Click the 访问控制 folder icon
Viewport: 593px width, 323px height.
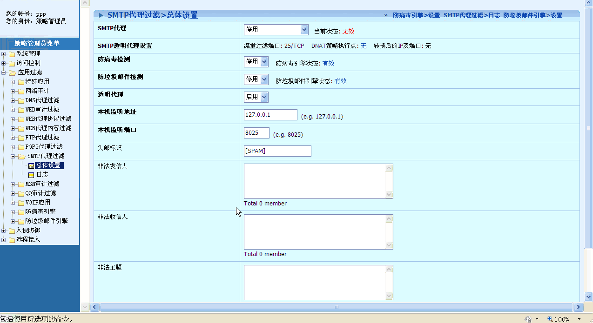click(x=12, y=63)
